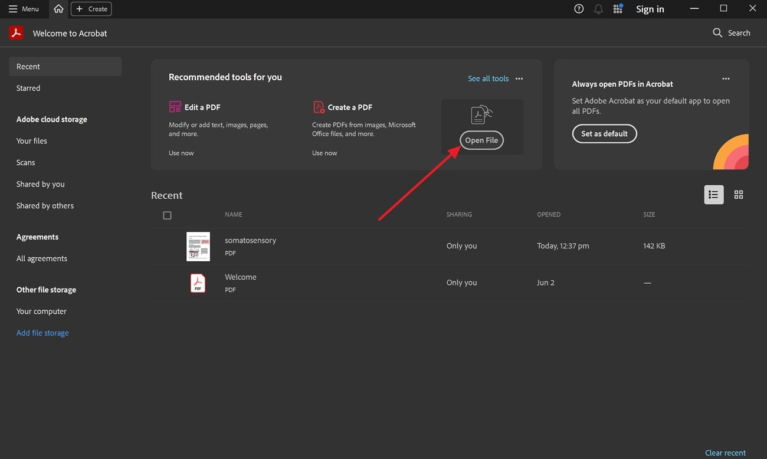Open default-app card more options
Screen dimensions: 767x459
point(726,78)
